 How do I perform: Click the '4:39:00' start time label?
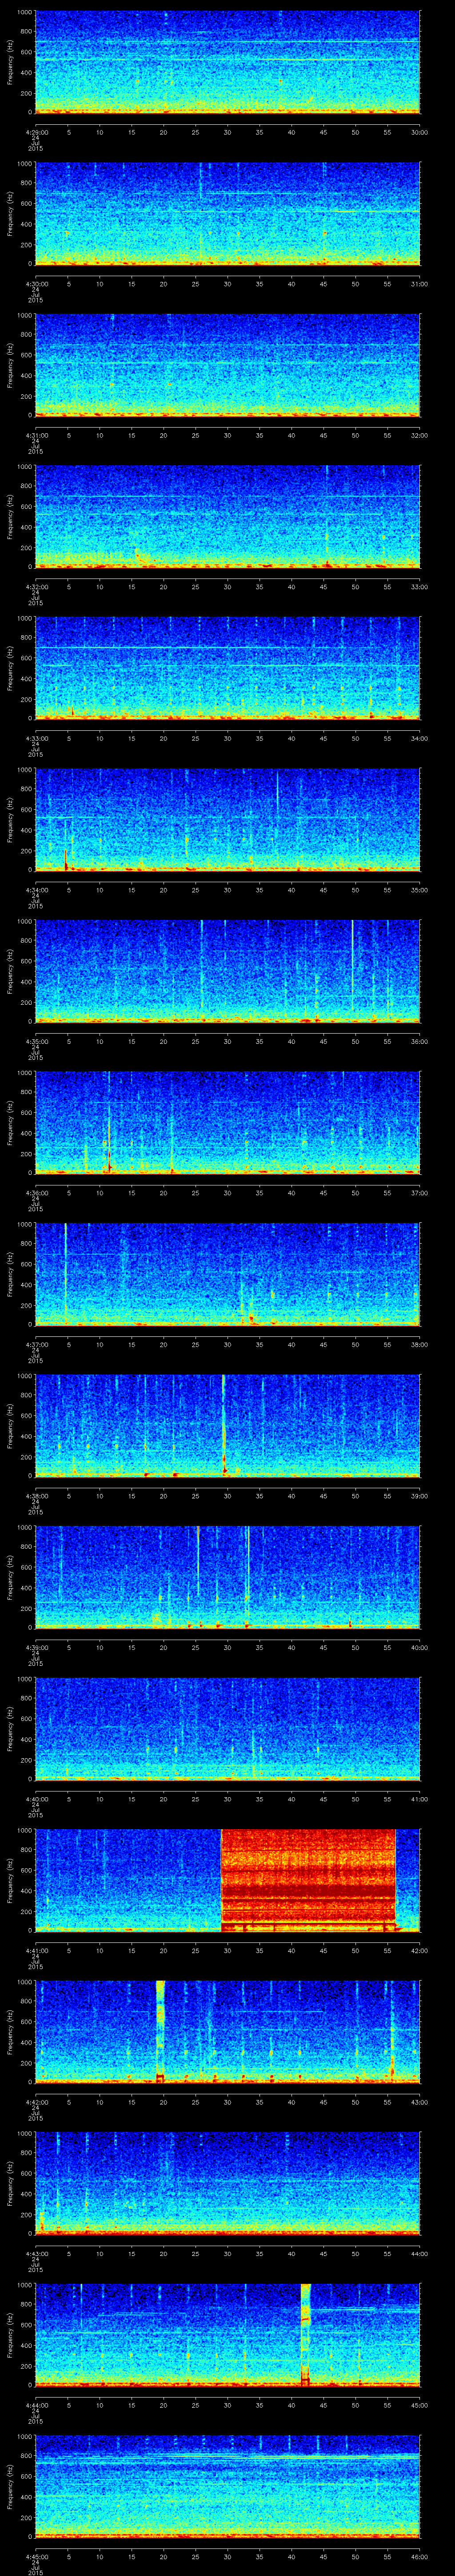point(36,1648)
